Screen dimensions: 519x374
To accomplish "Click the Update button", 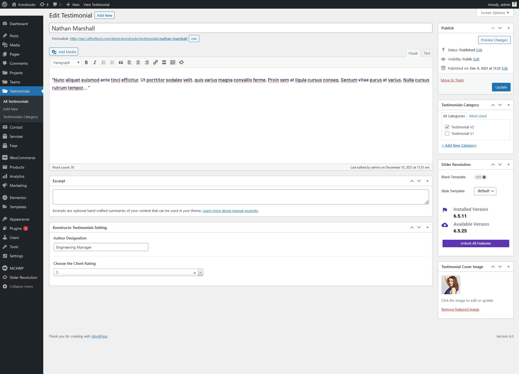I will [501, 87].
